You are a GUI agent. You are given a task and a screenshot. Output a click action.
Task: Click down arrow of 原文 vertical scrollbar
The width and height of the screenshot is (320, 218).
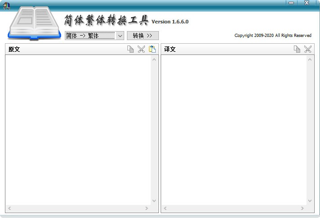coord(154,201)
